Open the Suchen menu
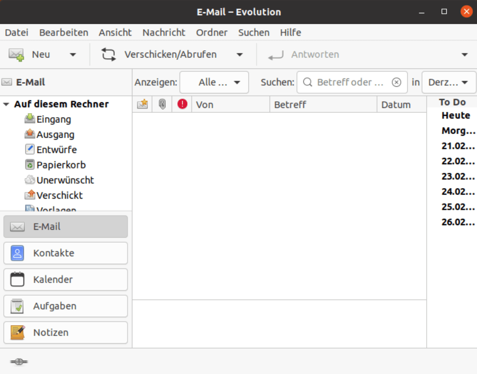This screenshot has height=374, width=477. tap(254, 32)
